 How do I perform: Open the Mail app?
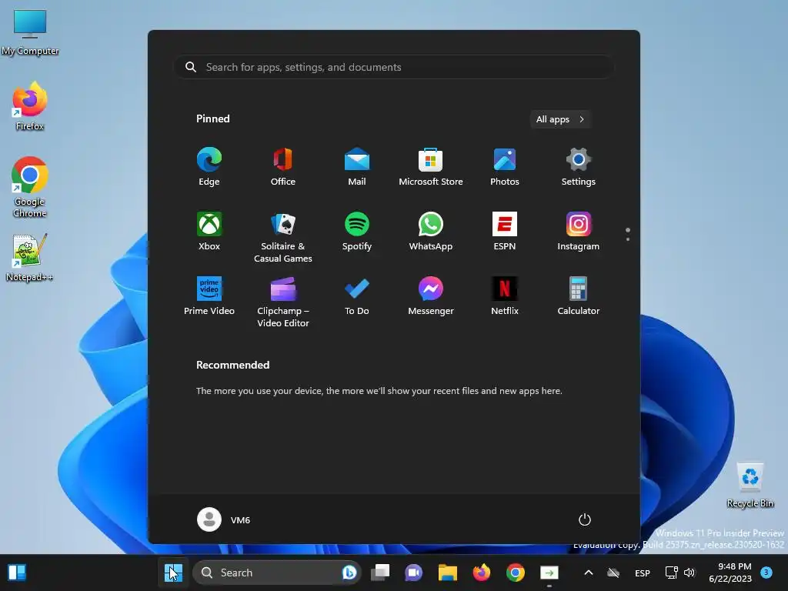[357, 167]
